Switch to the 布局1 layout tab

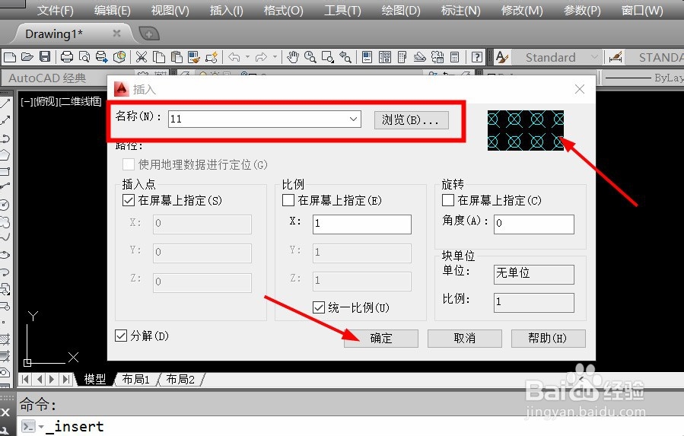pyautogui.click(x=135, y=379)
